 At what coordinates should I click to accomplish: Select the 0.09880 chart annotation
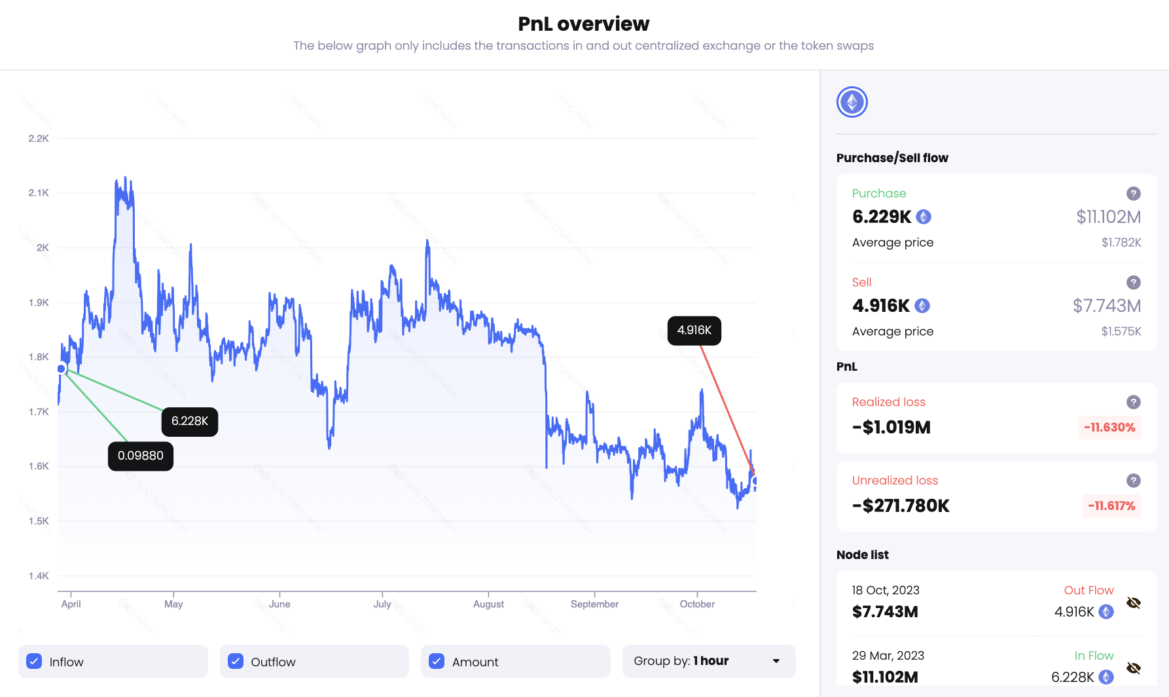(x=140, y=456)
